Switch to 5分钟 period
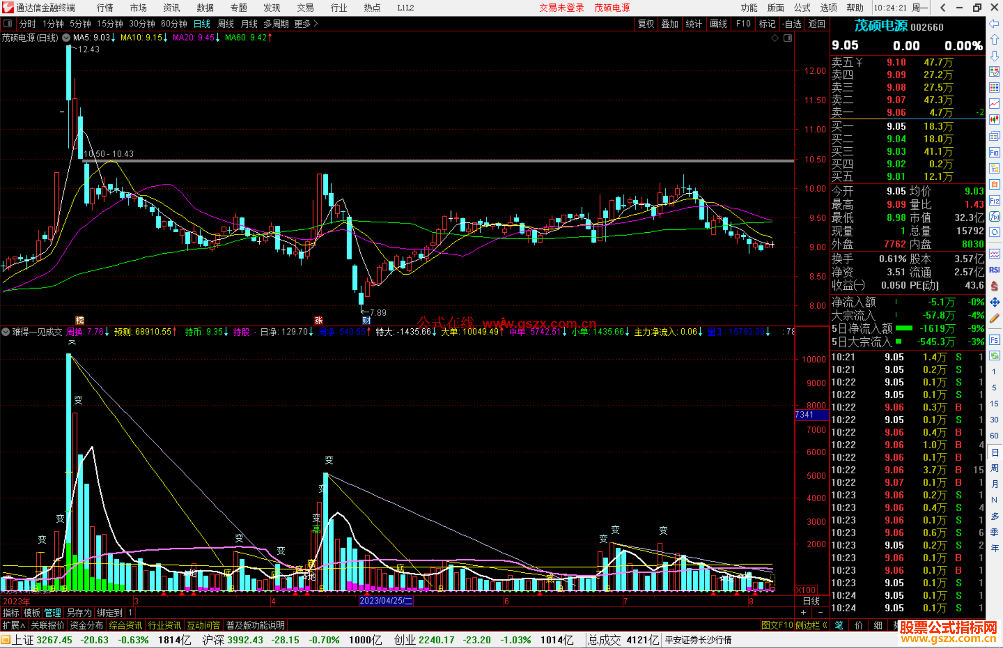This screenshot has height=648, width=1003. pyautogui.click(x=80, y=24)
